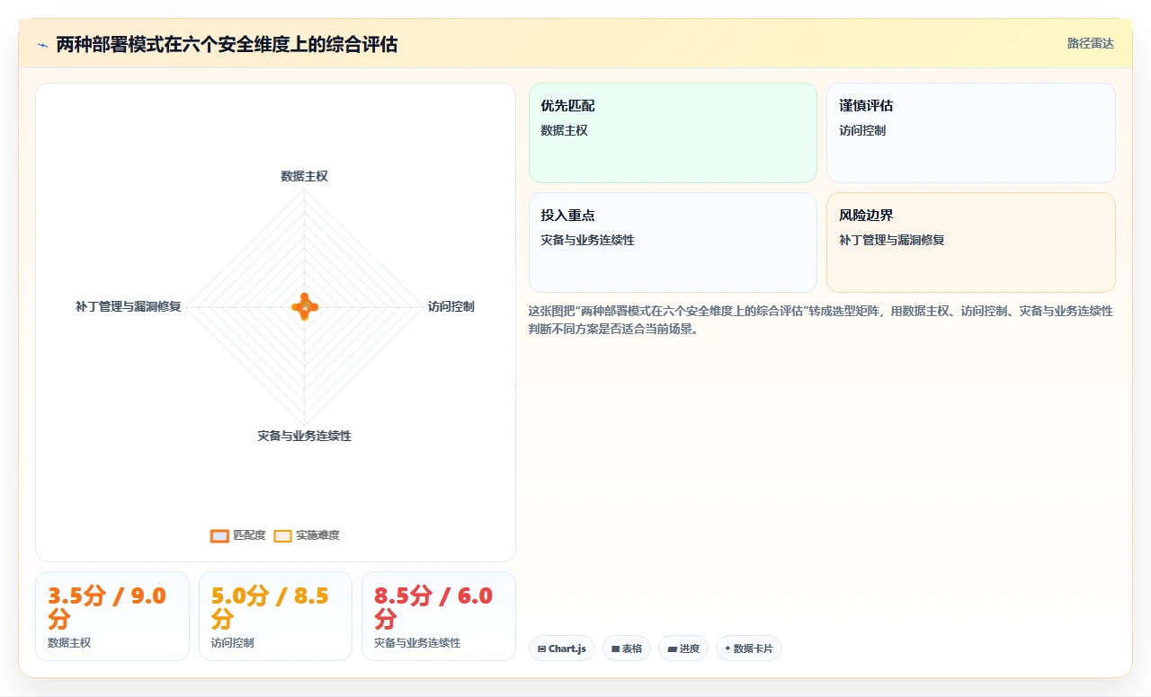
Task: Click the Chart.js tag chip
Action: point(562,648)
